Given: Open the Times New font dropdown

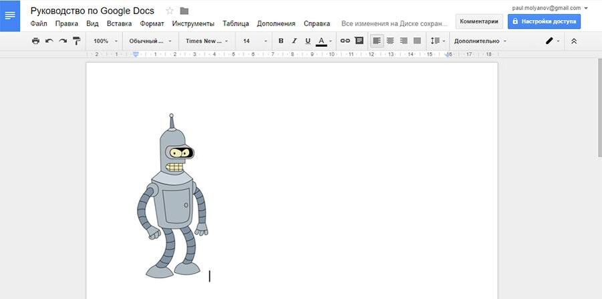Looking at the screenshot, I should coord(206,41).
